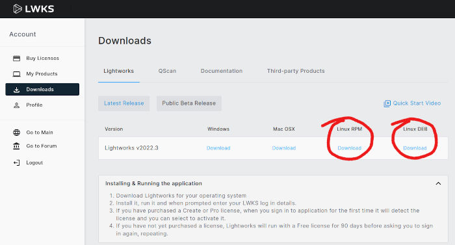The height and width of the screenshot is (245, 455).
Task: Select the Public Beta Release button
Action: point(189,103)
